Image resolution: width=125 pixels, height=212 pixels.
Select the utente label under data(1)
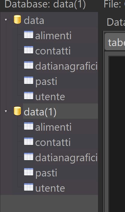tap(50, 188)
